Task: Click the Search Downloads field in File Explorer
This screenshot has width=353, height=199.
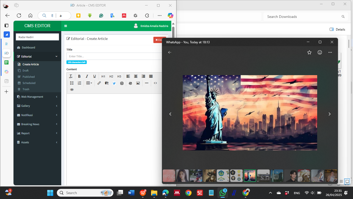Action: (x=306, y=17)
